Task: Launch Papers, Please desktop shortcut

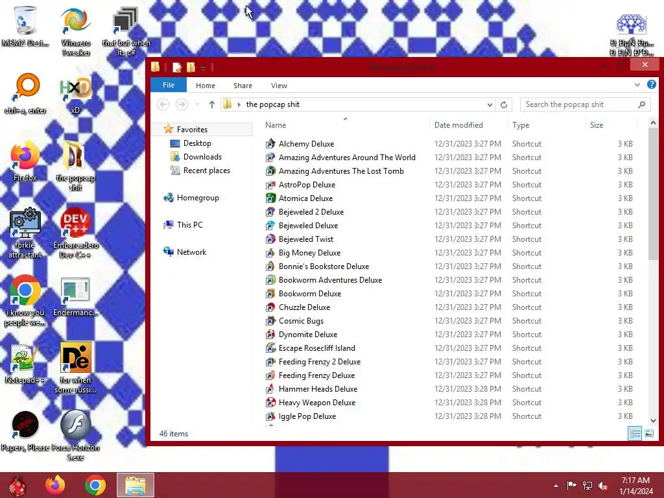Action: [25, 431]
